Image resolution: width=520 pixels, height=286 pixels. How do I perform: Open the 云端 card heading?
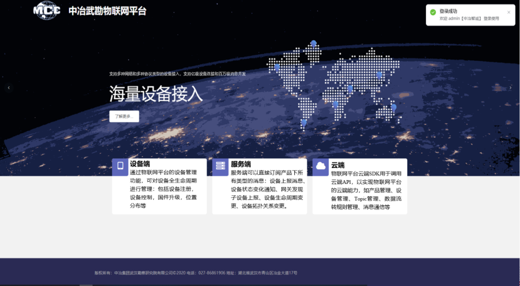point(338,165)
